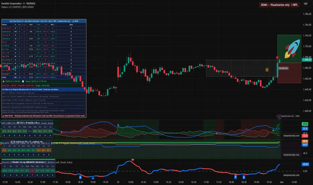Click the red down arrow in volume table
The height and width of the screenshot is (185, 313).
click(x=32, y=175)
